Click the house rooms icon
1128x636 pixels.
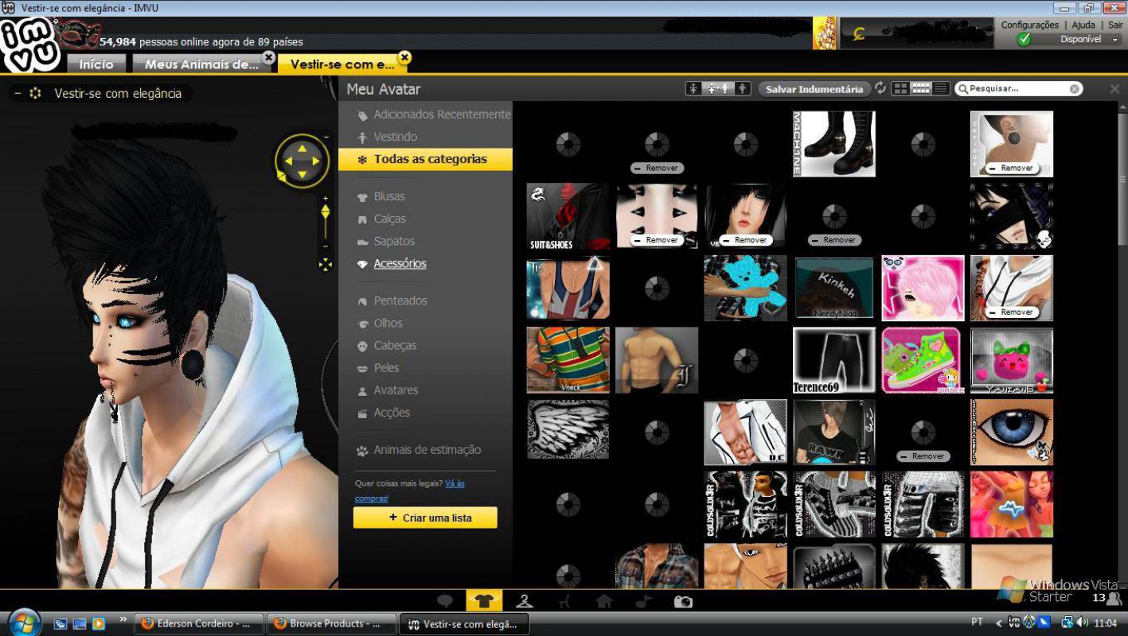tap(604, 601)
